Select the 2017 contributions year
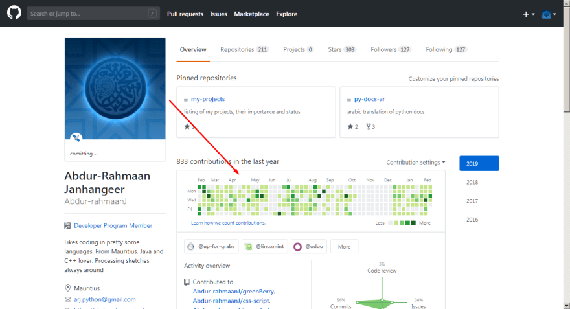The width and height of the screenshot is (570, 309). point(472,201)
